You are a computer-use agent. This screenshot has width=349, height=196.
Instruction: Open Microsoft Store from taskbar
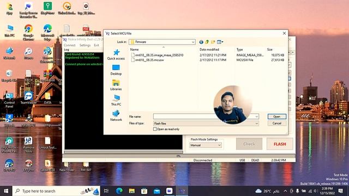pyautogui.click(x=144, y=191)
